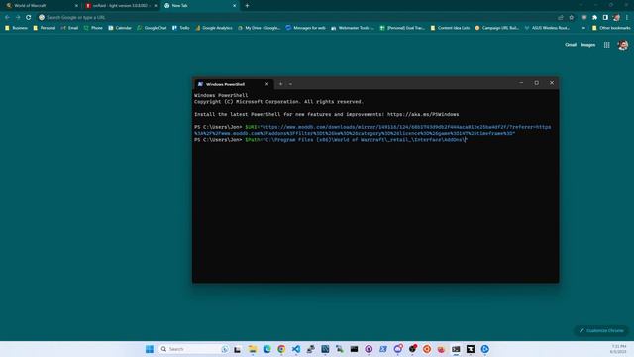This screenshot has width=634, height=357.
Task: Close the Windows PowerShell terminal tab
Action: pos(266,84)
